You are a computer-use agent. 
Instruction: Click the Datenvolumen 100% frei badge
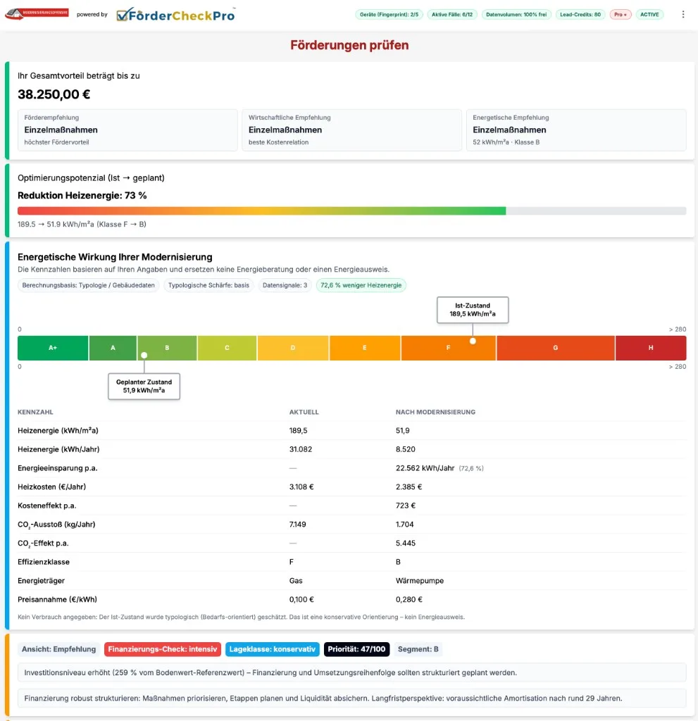pyautogui.click(x=516, y=15)
